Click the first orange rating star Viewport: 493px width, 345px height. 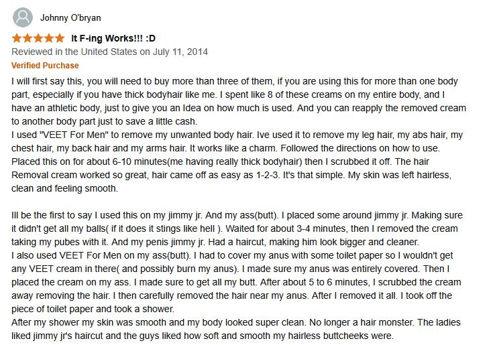pos(17,38)
